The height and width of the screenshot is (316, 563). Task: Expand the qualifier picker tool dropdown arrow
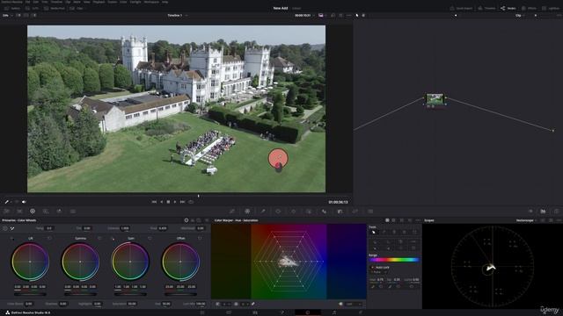click(x=11, y=202)
